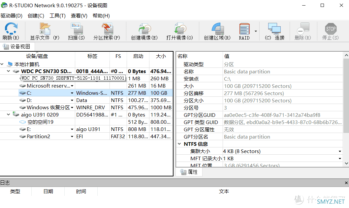Click the log panel 类型 column header
Screen dimensions: 349x208
tap(15, 191)
